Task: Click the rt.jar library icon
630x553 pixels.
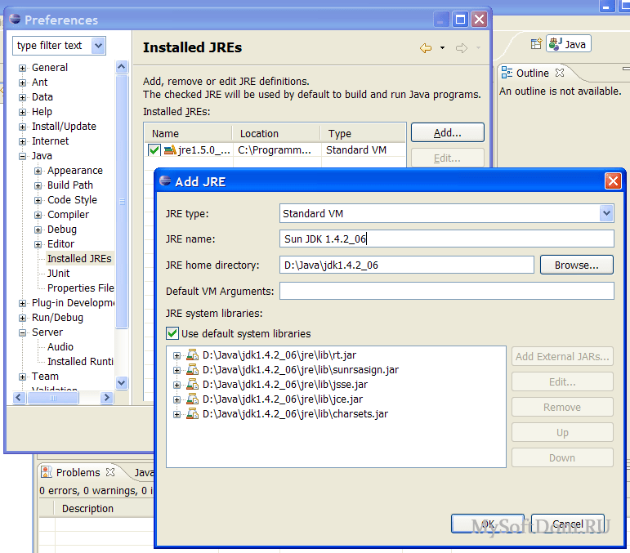Action: [193, 355]
